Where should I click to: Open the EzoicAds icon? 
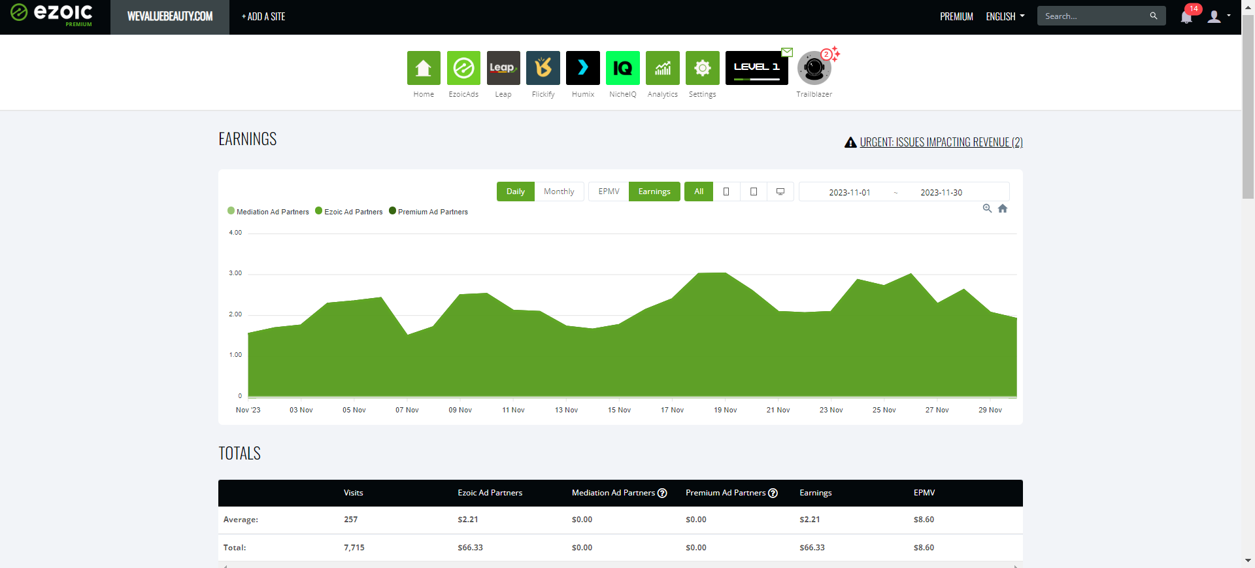(x=463, y=68)
